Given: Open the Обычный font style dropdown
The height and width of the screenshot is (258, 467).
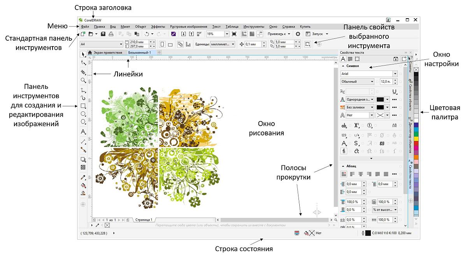Looking at the screenshot, I should tap(372, 81).
